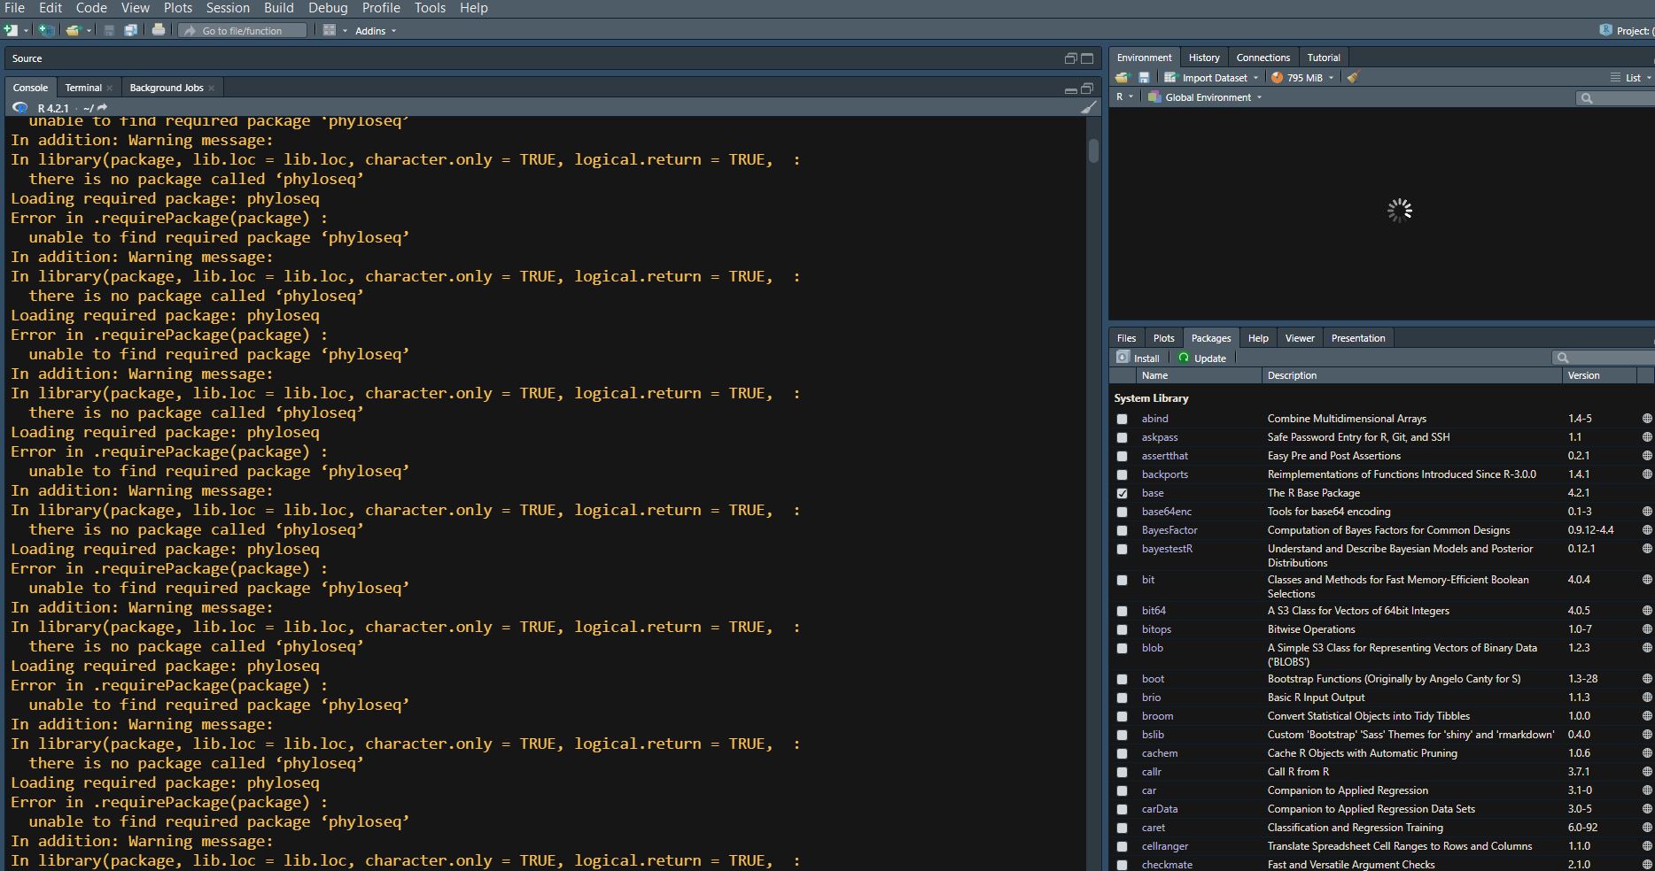Image resolution: width=1655 pixels, height=871 pixels.
Task: Click the Go to file/function field
Action: tap(243, 31)
